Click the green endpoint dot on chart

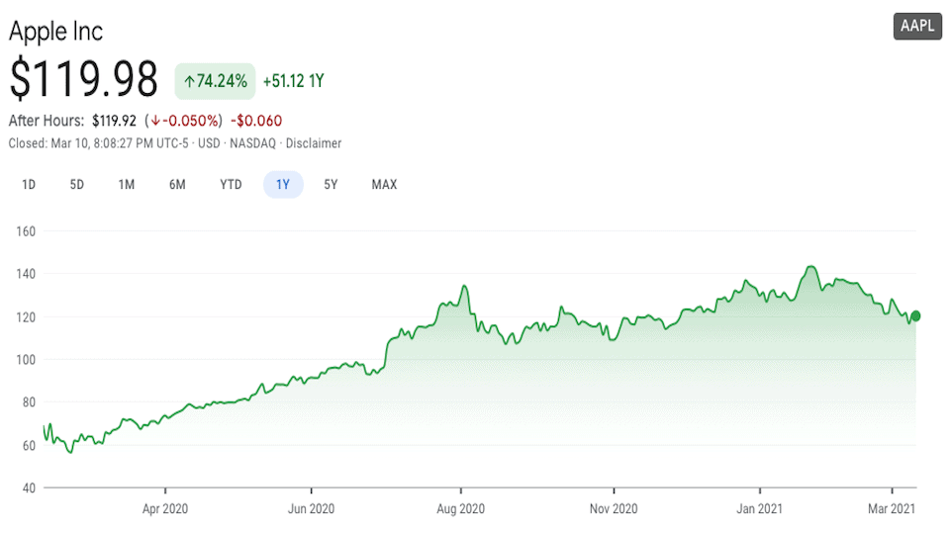tap(915, 316)
